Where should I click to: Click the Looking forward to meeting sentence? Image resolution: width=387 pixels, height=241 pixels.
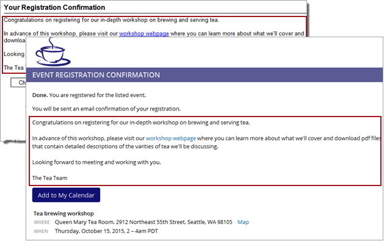96,162
